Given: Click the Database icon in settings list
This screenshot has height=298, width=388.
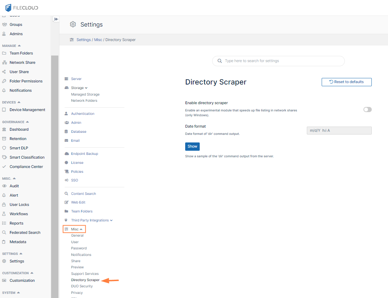Looking at the screenshot, I should click(x=66, y=131).
